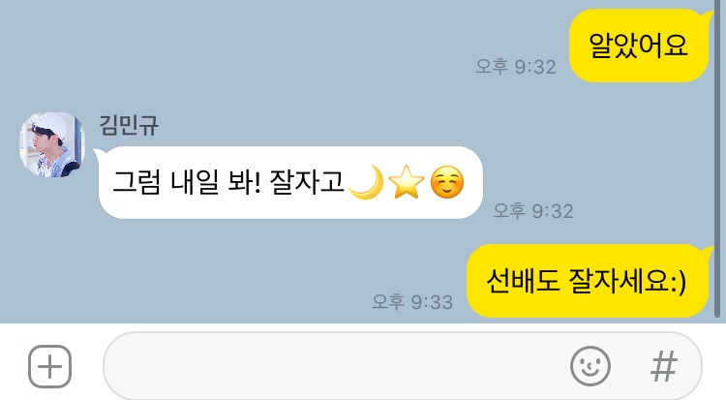Select the 선배도 잘자세요:) message bubble
The height and width of the screenshot is (400, 726).
pos(588,281)
